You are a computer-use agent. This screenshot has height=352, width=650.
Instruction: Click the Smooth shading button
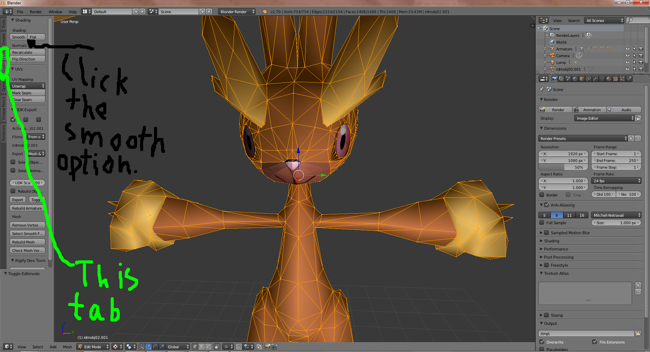[19, 37]
